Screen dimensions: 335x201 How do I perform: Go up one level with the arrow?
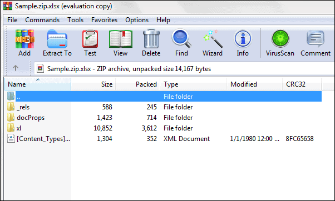click(16, 68)
